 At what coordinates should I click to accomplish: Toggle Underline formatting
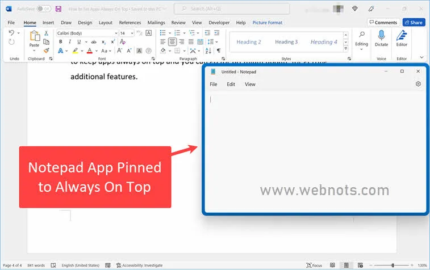click(79, 41)
